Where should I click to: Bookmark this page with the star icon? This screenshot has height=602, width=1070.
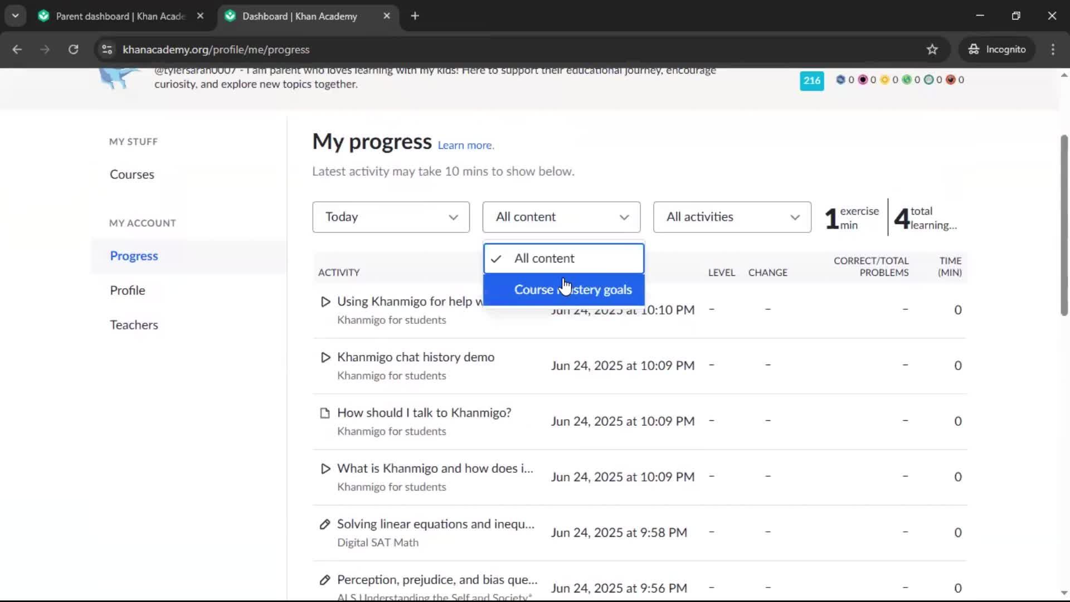coord(932,49)
